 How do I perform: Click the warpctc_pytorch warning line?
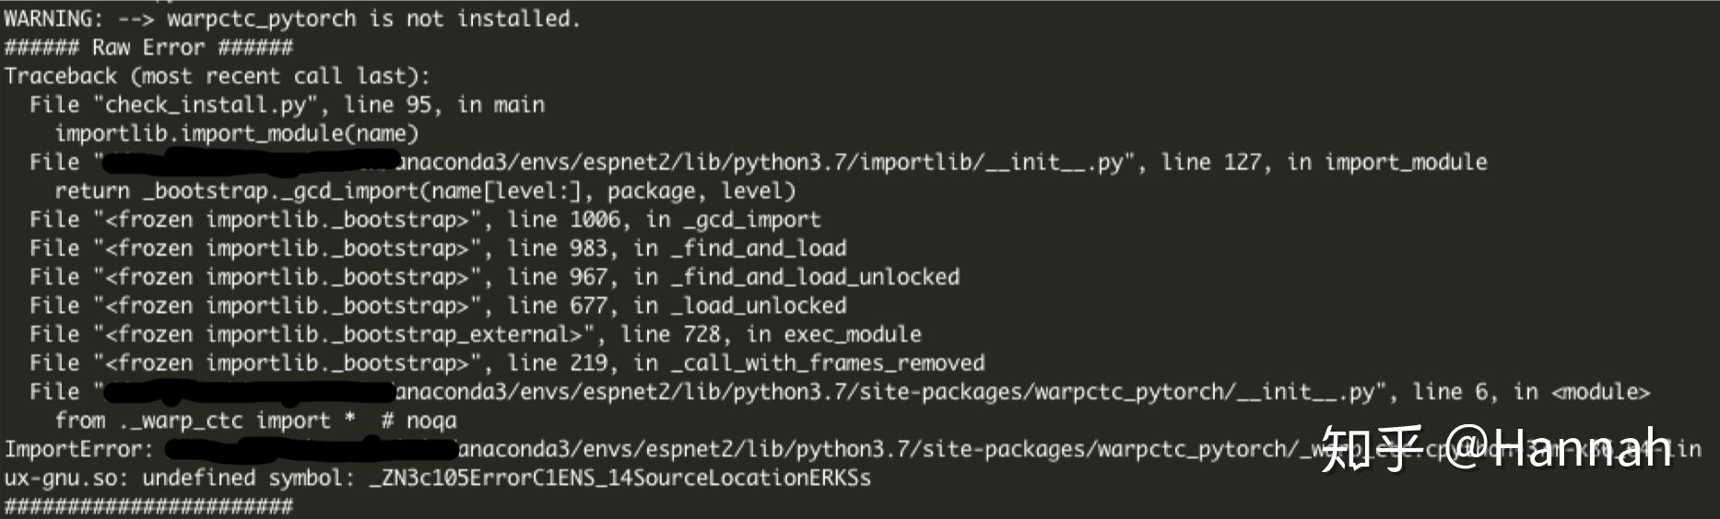tap(292, 18)
